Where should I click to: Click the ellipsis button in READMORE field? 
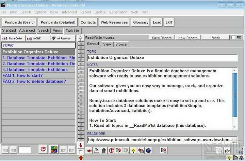click(x=234, y=140)
